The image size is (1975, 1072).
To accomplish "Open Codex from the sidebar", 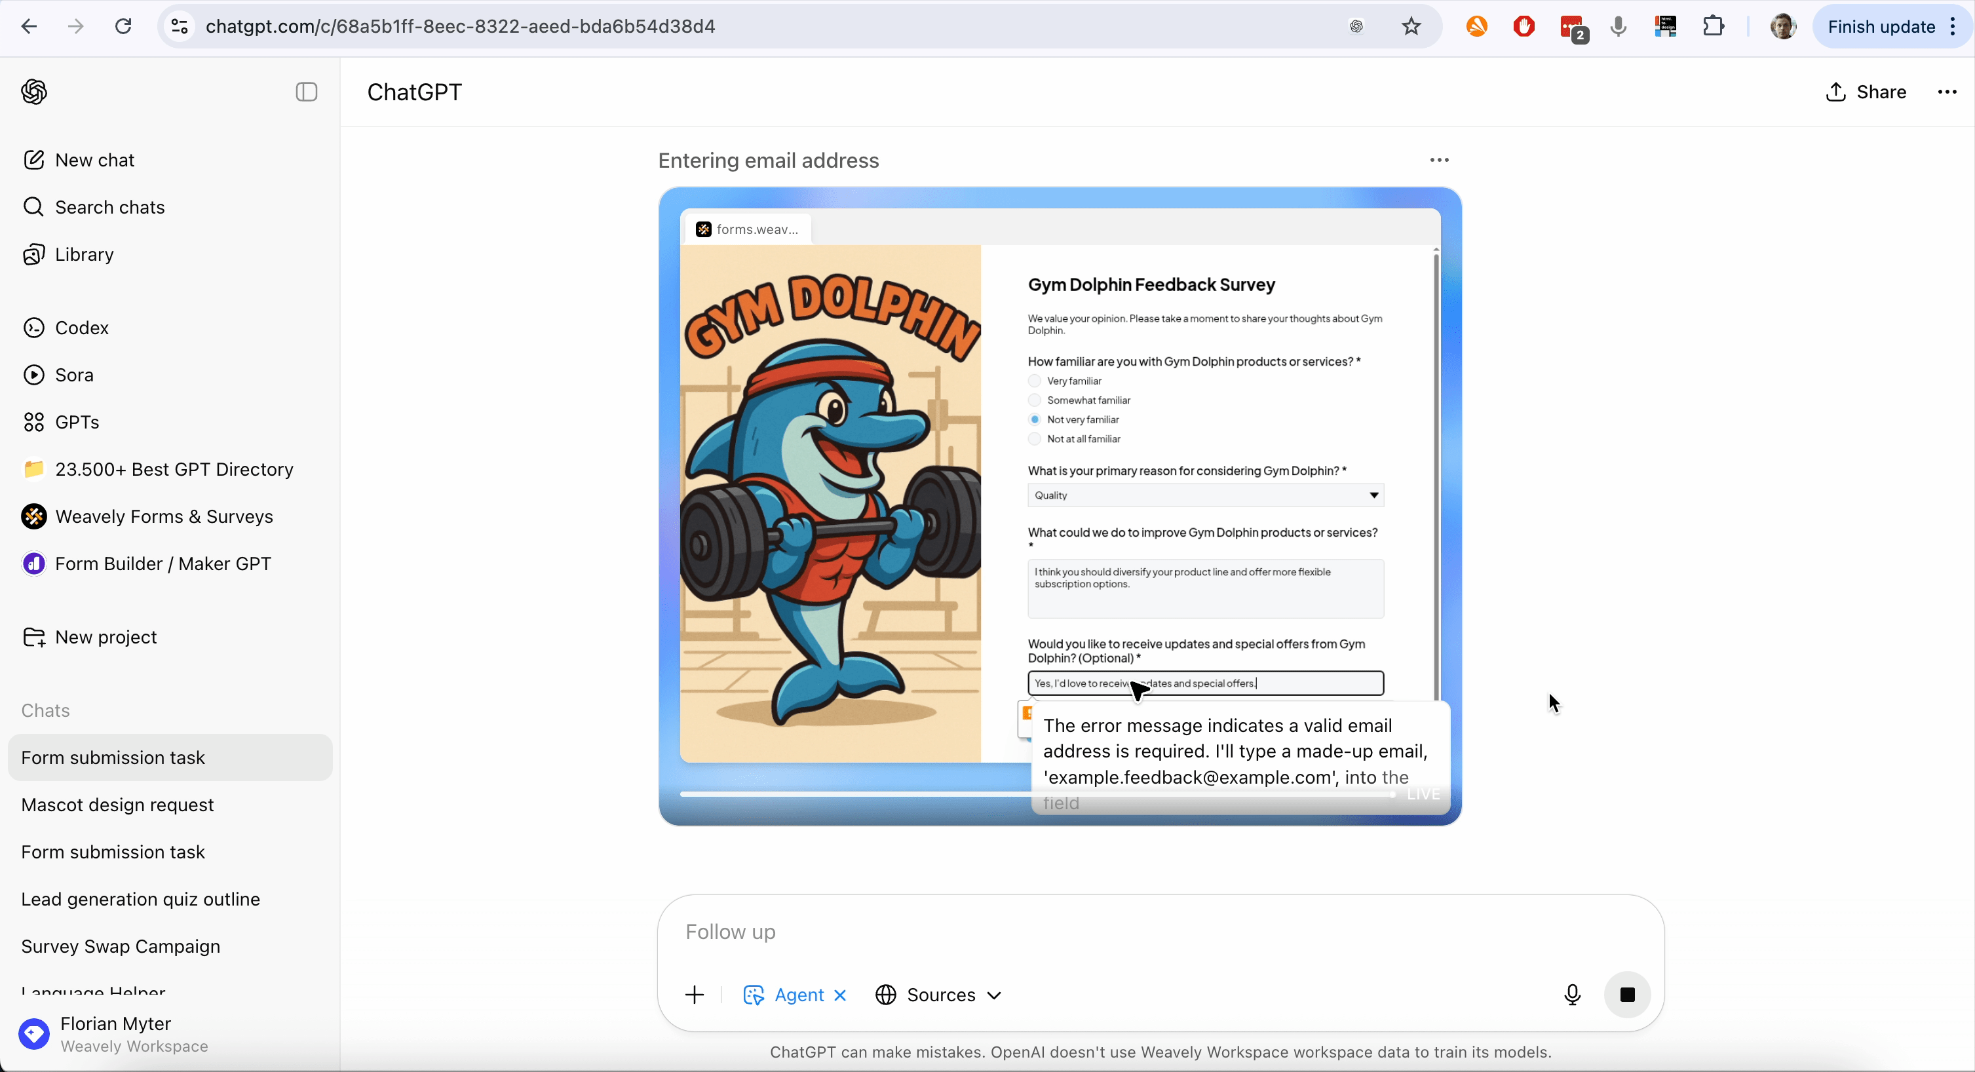I will (x=170, y=328).
